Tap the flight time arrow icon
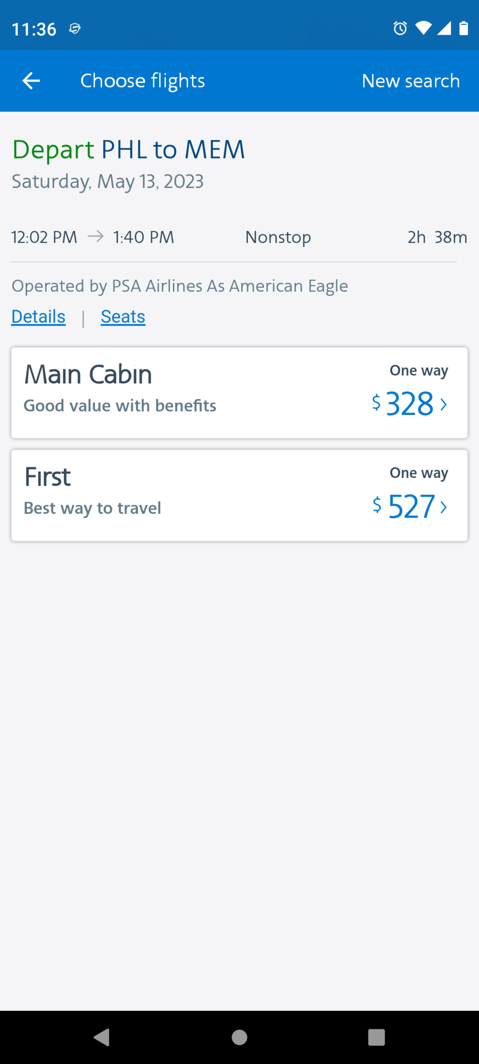 click(96, 236)
